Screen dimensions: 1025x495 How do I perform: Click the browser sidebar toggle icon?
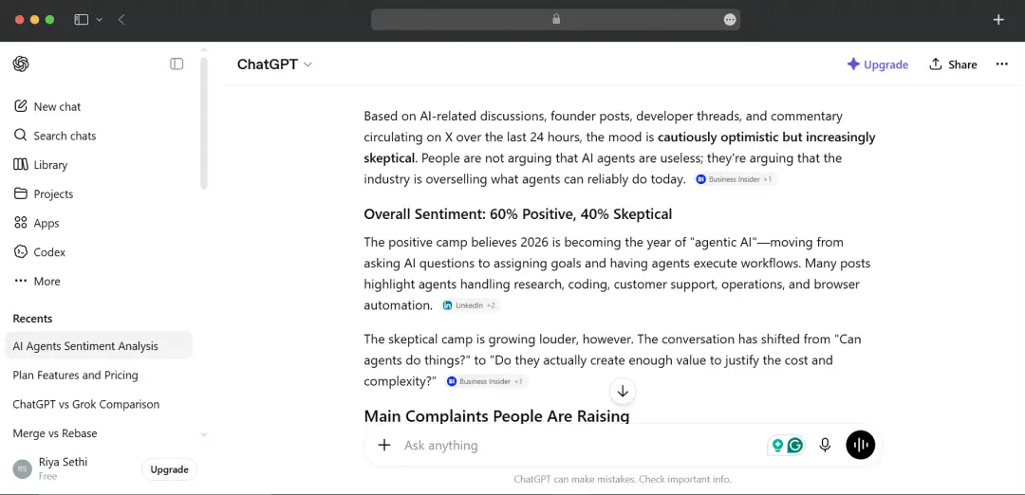[x=81, y=20]
